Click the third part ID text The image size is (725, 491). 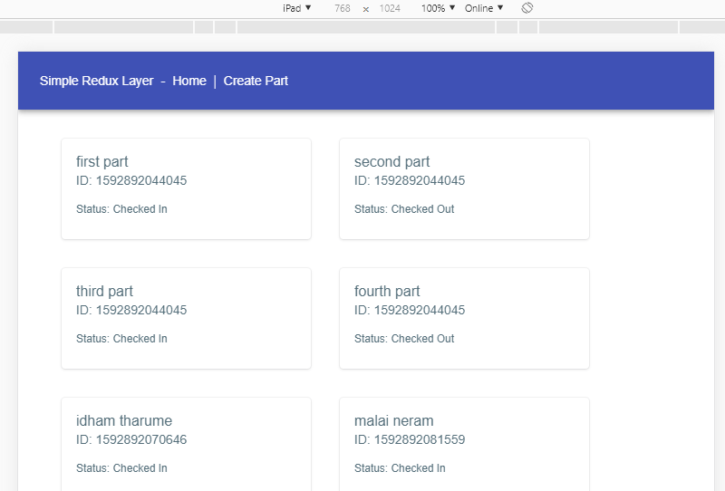coord(131,310)
